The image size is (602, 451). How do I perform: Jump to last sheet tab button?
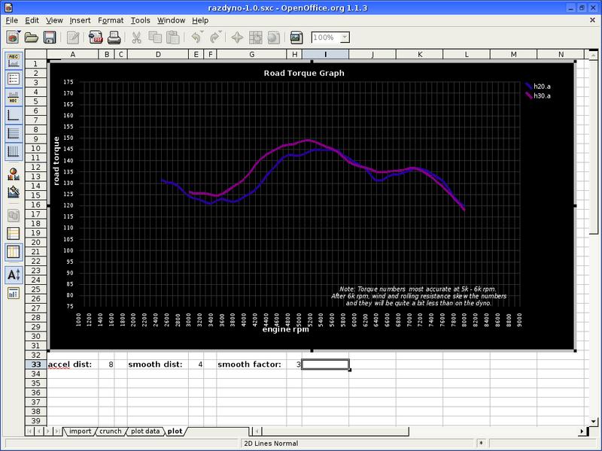click(x=58, y=431)
